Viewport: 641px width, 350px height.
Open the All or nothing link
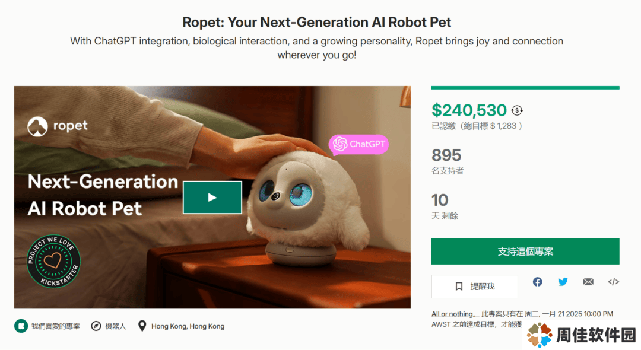(455, 314)
